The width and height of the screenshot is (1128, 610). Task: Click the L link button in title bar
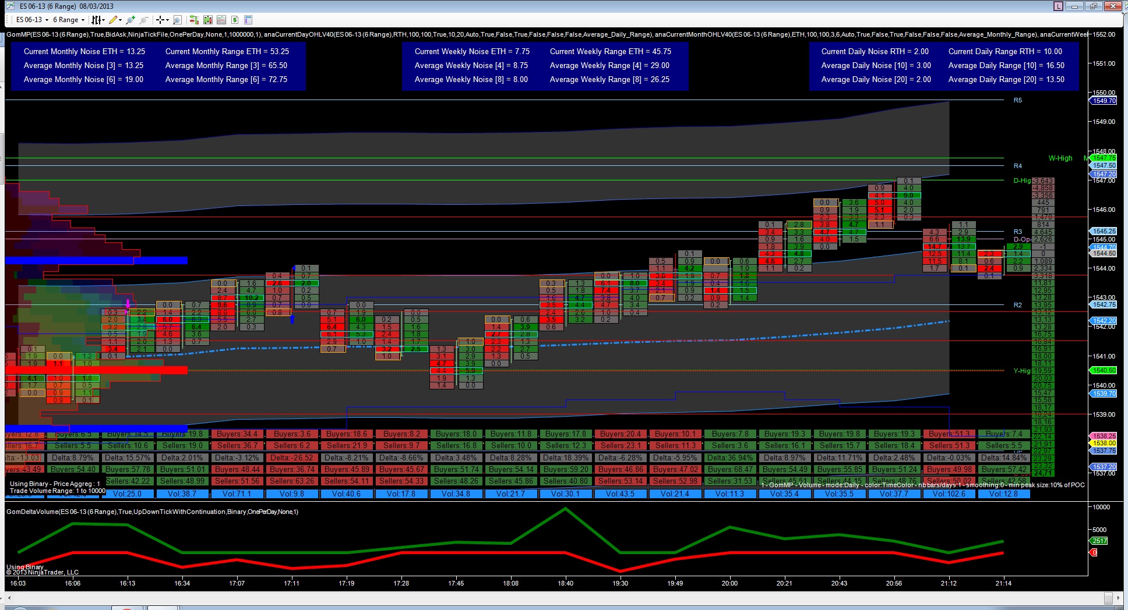pyautogui.click(x=1058, y=6)
